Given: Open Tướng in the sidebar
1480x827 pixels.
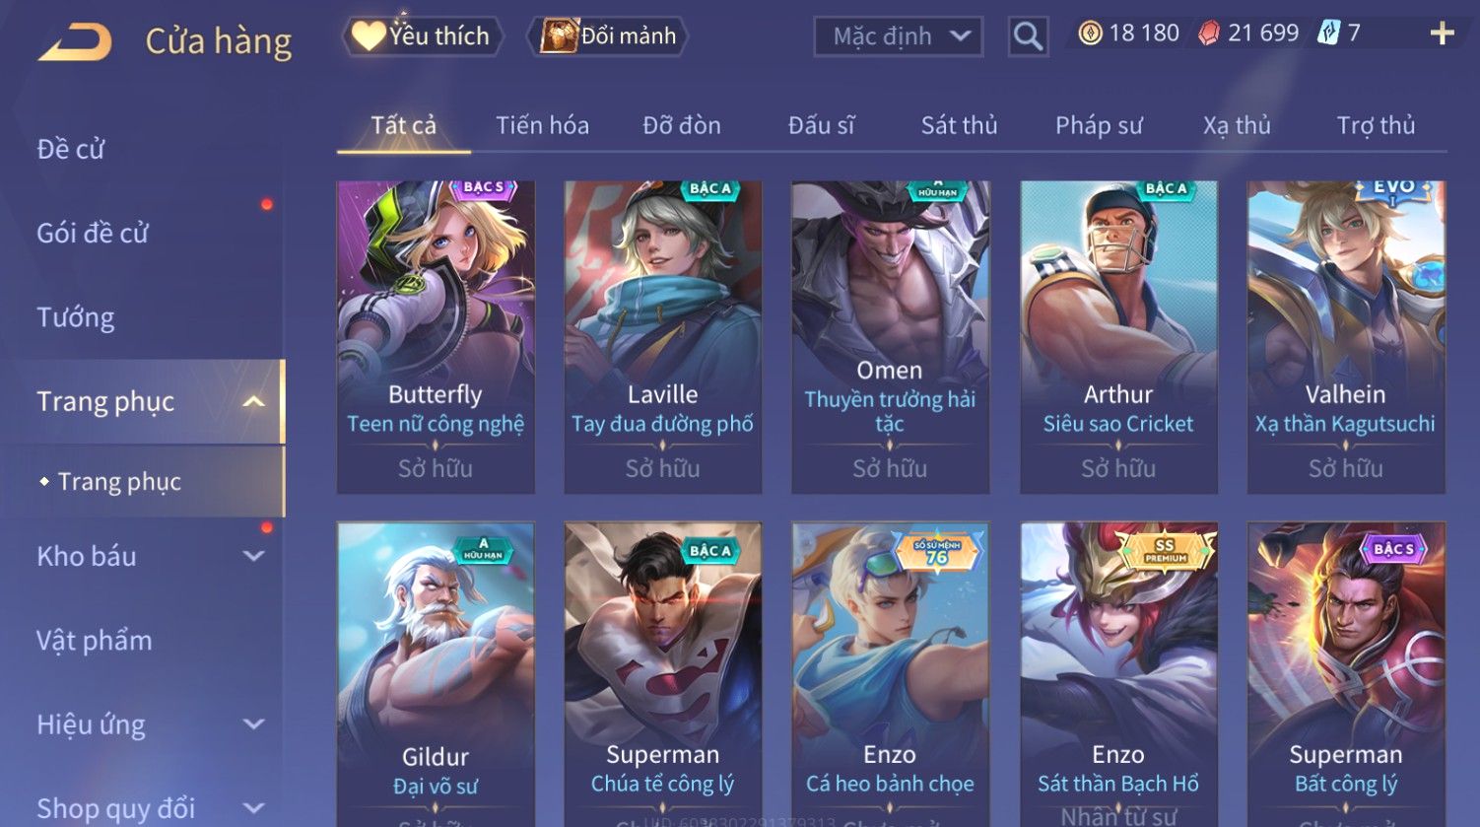Looking at the screenshot, I should [x=76, y=317].
